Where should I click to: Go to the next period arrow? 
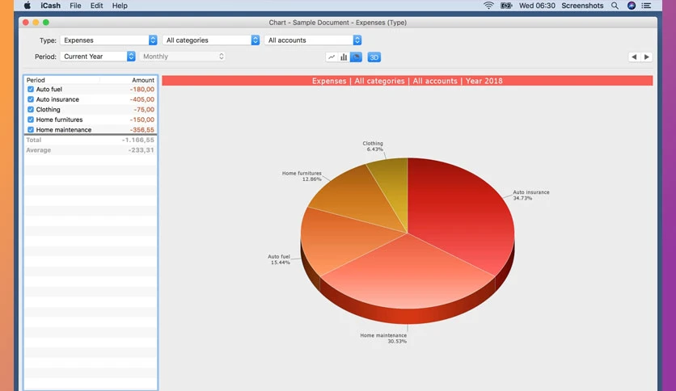pos(646,57)
